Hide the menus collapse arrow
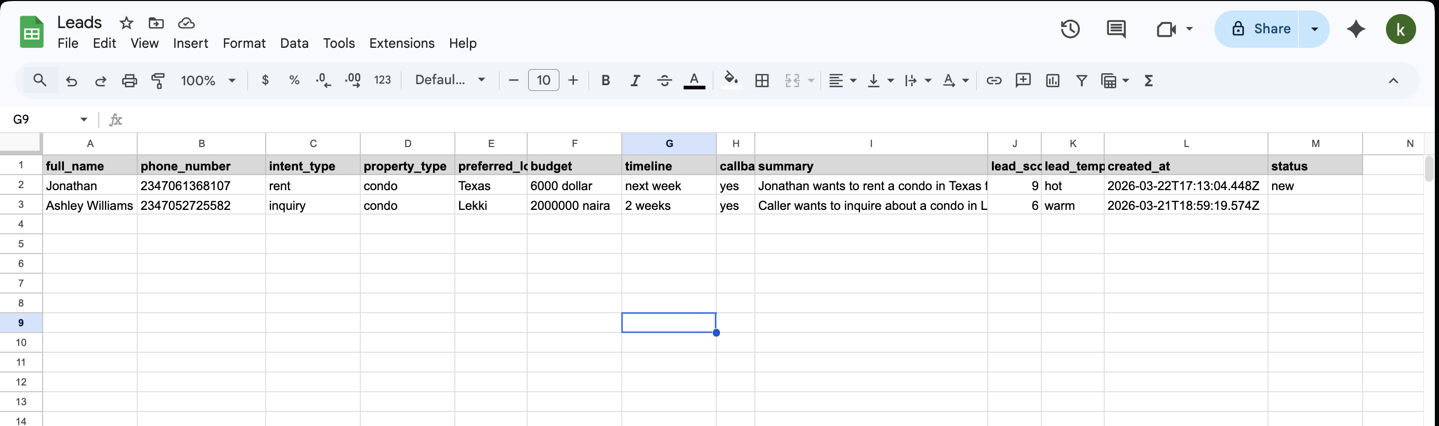1439x426 pixels. tap(1393, 81)
